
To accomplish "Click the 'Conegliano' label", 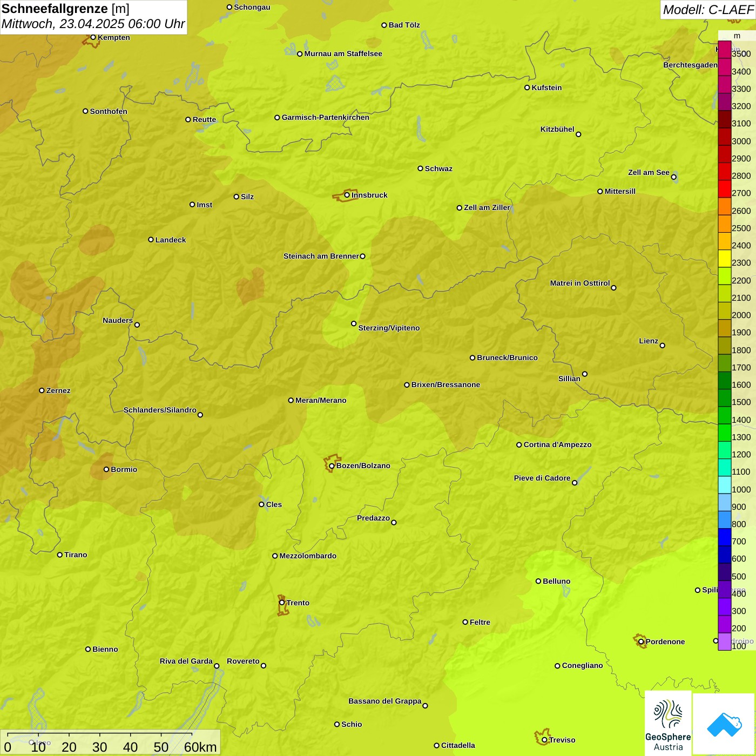I will point(582,665).
